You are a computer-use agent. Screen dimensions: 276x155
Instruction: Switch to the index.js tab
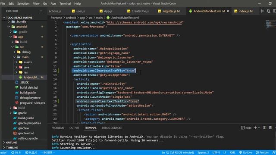(x=244, y=11)
